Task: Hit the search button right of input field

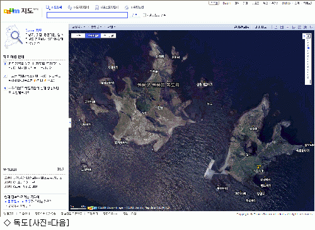Action: 135,15
